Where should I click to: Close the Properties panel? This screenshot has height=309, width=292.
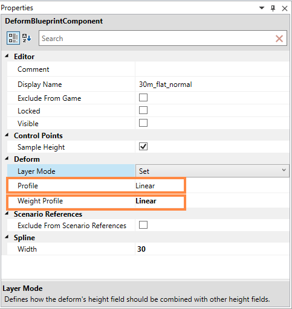285,8
